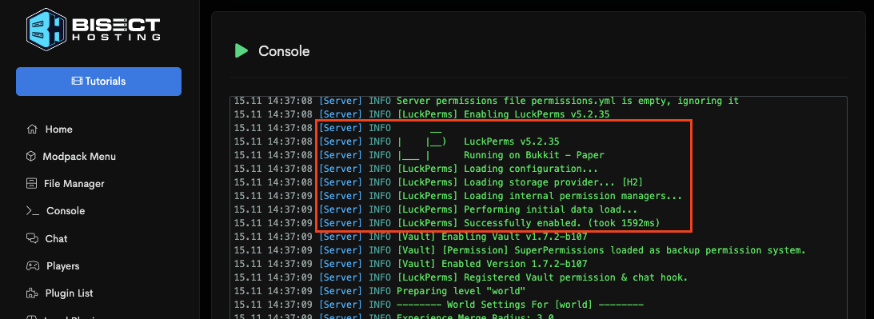Click the green play icon beside Console
The image size is (874, 319).
pyautogui.click(x=241, y=51)
